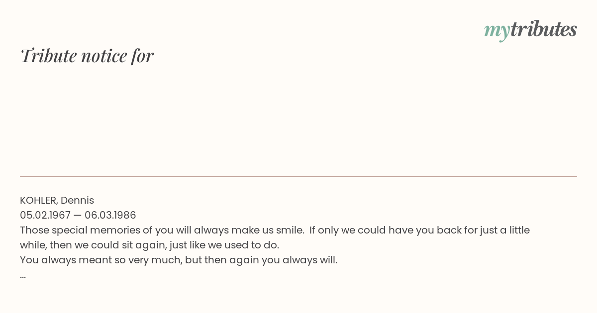Click the surname KOHLER
597x313 pixels.
click(x=39, y=200)
